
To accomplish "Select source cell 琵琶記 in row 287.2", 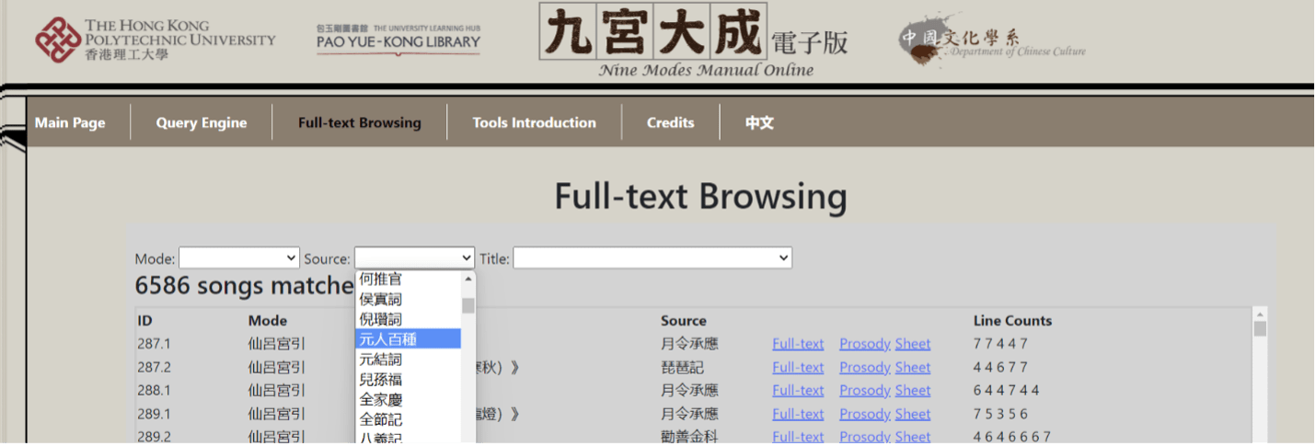I will pos(683,367).
